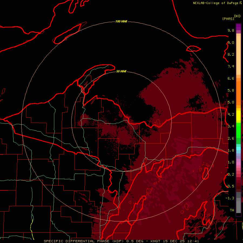Click the 5.8 scale value
Viewport: 243px width, 243px height.
coord(231,90)
